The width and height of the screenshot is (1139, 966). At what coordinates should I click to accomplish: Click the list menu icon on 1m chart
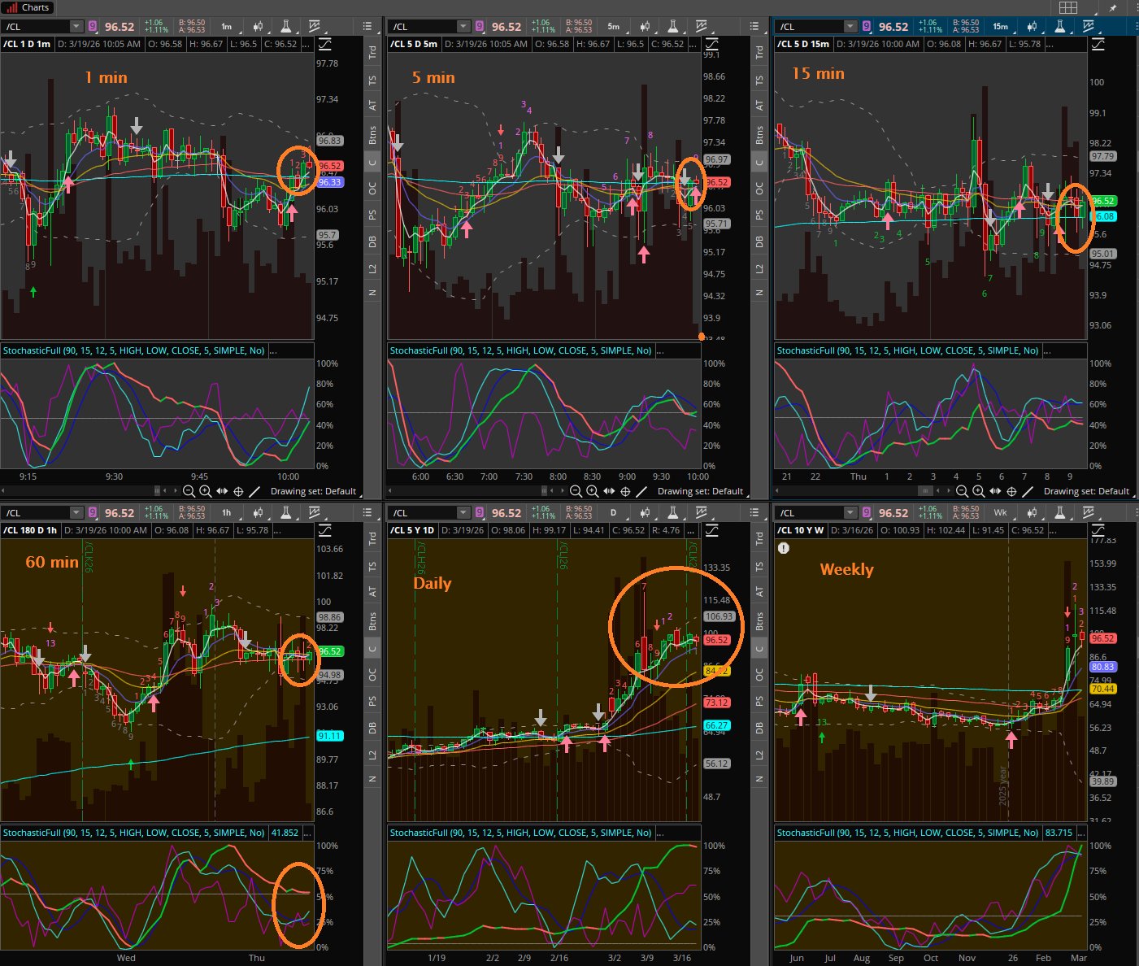pyautogui.click(x=367, y=27)
